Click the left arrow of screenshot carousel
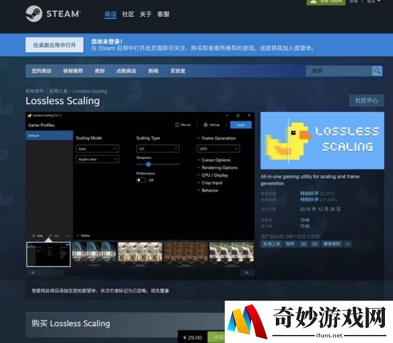The height and width of the screenshot is (343, 393). [32, 273]
